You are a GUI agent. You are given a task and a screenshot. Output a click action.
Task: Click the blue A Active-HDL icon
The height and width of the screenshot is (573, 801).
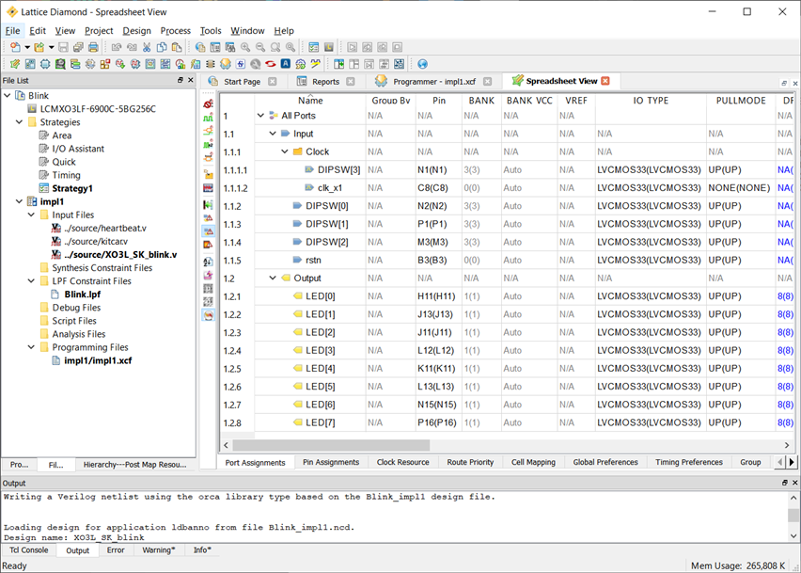286,64
